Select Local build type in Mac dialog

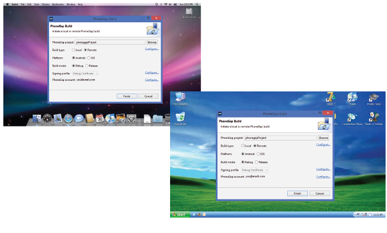coord(74,50)
